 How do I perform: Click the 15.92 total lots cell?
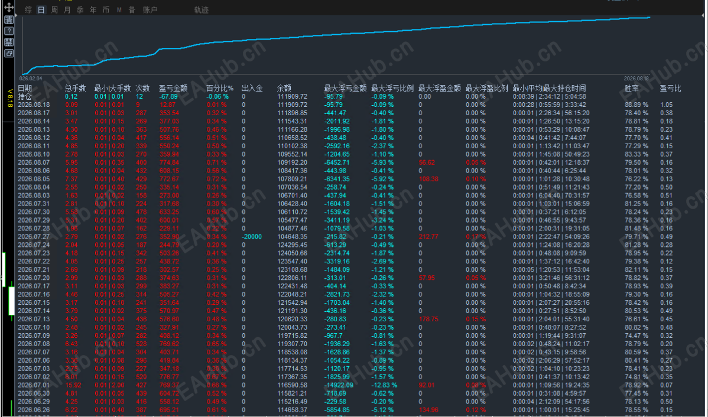[73, 385]
